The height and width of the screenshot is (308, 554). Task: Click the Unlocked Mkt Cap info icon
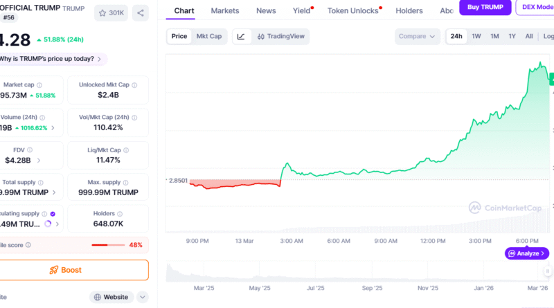click(133, 84)
